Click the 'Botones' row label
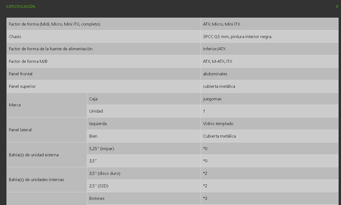This screenshot has width=341, height=205. coord(97,198)
